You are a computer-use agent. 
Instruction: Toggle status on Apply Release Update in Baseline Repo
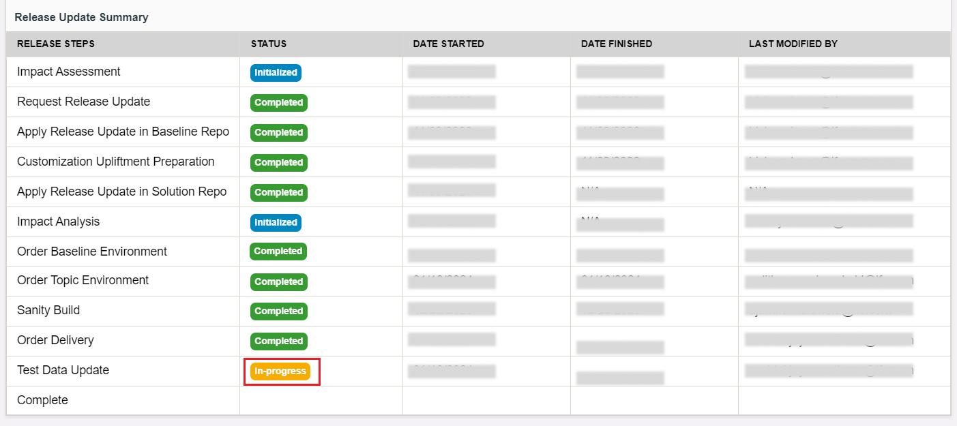pyautogui.click(x=278, y=132)
